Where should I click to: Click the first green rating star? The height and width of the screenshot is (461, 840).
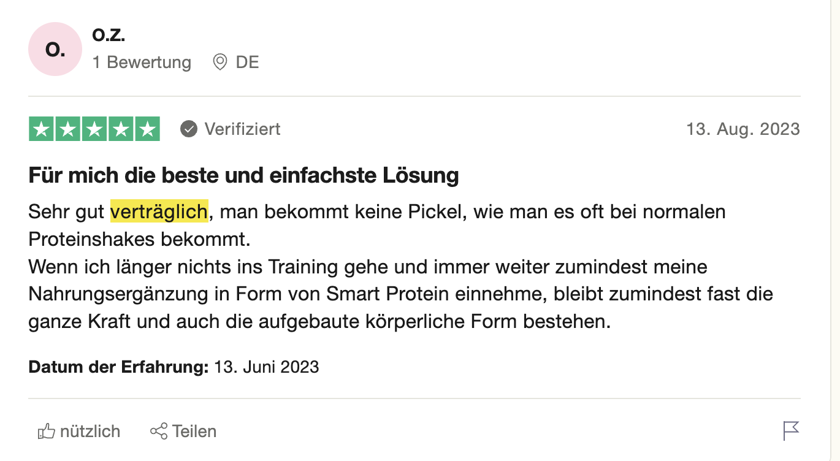[x=42, y=129]
